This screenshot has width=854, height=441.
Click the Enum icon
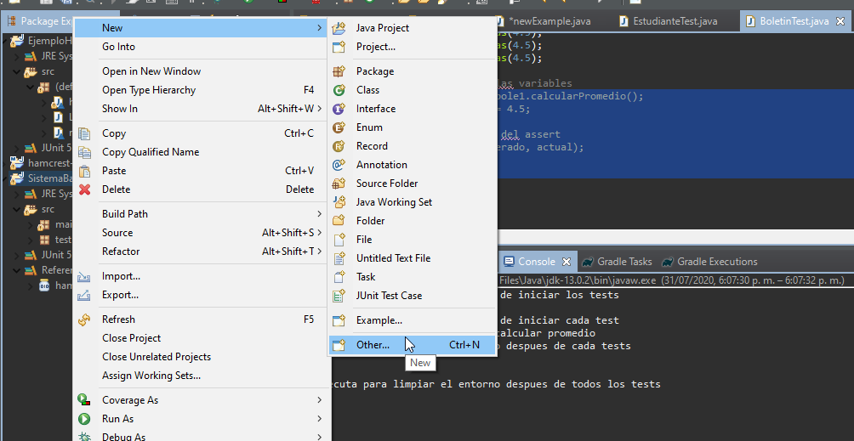point(339,127)
